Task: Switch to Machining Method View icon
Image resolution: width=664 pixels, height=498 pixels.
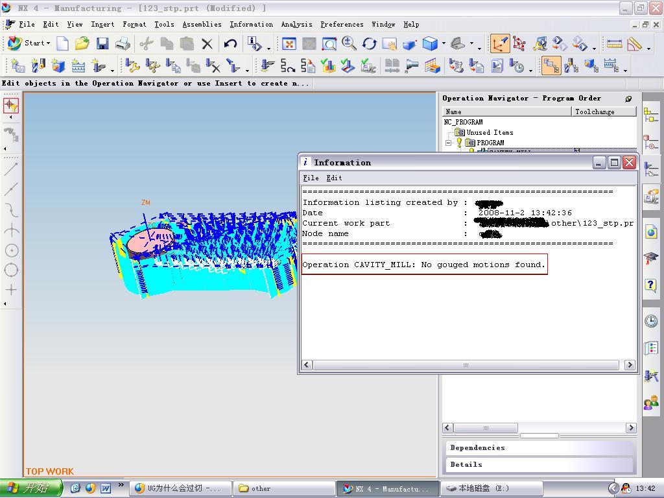Action: click(611, 65)
